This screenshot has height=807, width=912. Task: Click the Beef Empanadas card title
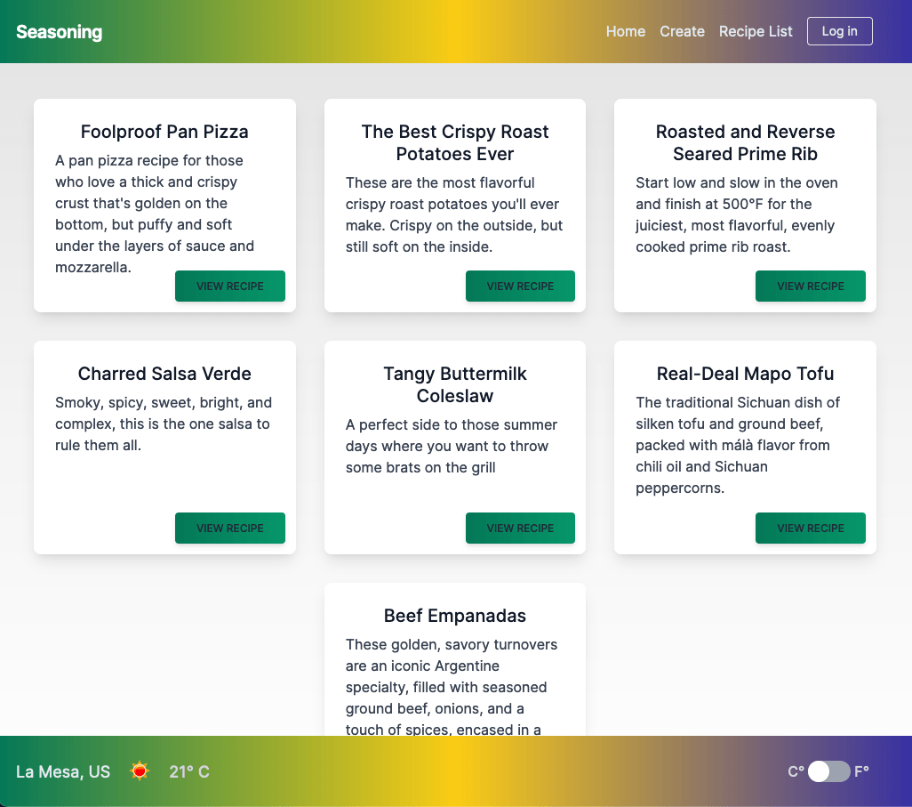point(455,616)
